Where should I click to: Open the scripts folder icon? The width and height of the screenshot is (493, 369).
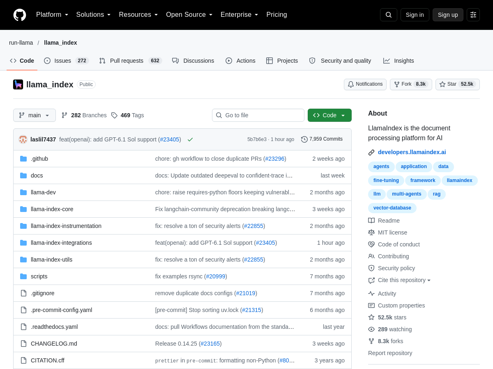23,276
